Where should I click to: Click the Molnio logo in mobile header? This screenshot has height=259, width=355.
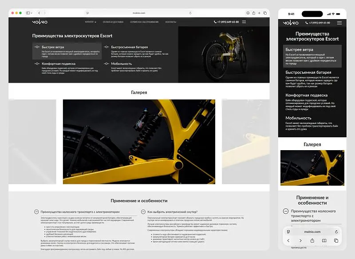coord(291,23)
